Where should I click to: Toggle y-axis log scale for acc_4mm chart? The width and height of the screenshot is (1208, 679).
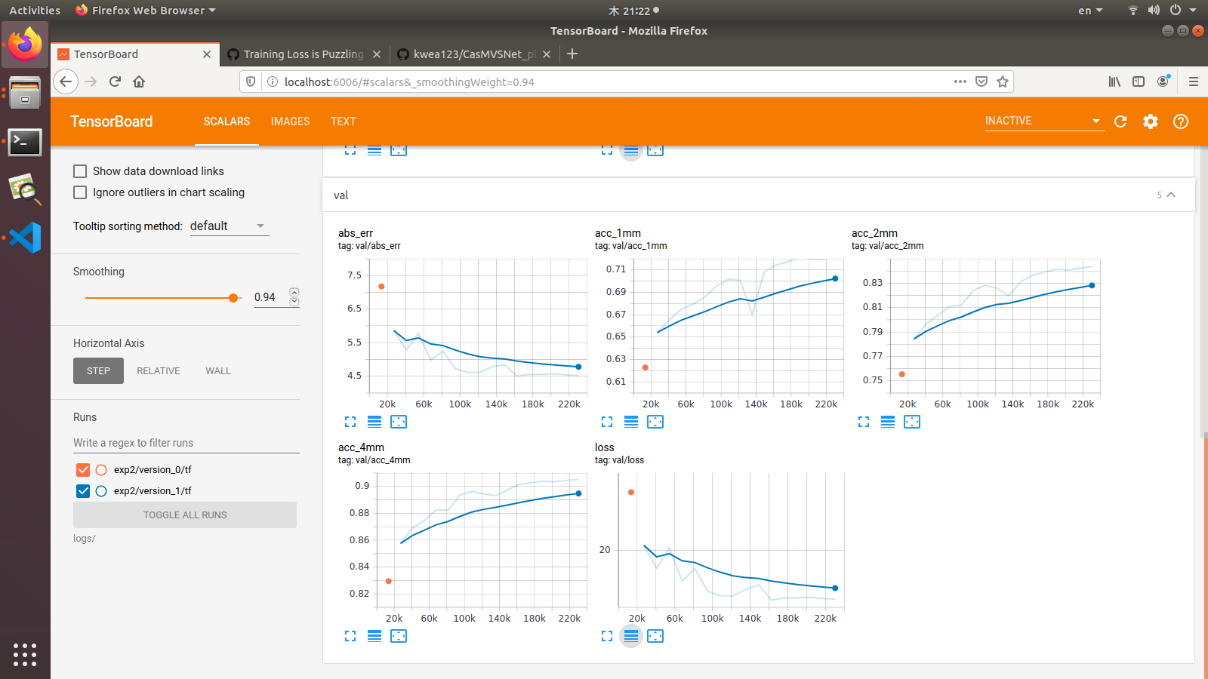374,636
